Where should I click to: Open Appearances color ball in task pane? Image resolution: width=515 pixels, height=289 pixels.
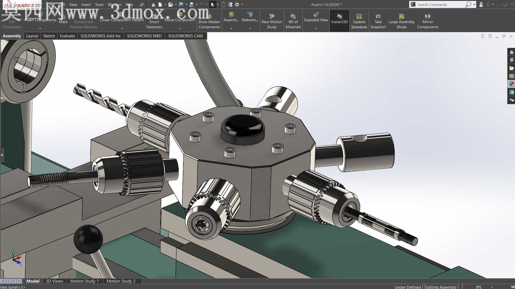[512, 84]
